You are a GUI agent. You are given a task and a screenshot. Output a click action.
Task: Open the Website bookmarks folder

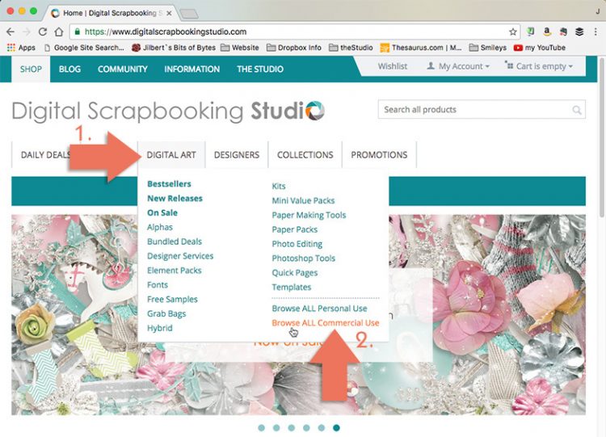(x=240, y=48)
